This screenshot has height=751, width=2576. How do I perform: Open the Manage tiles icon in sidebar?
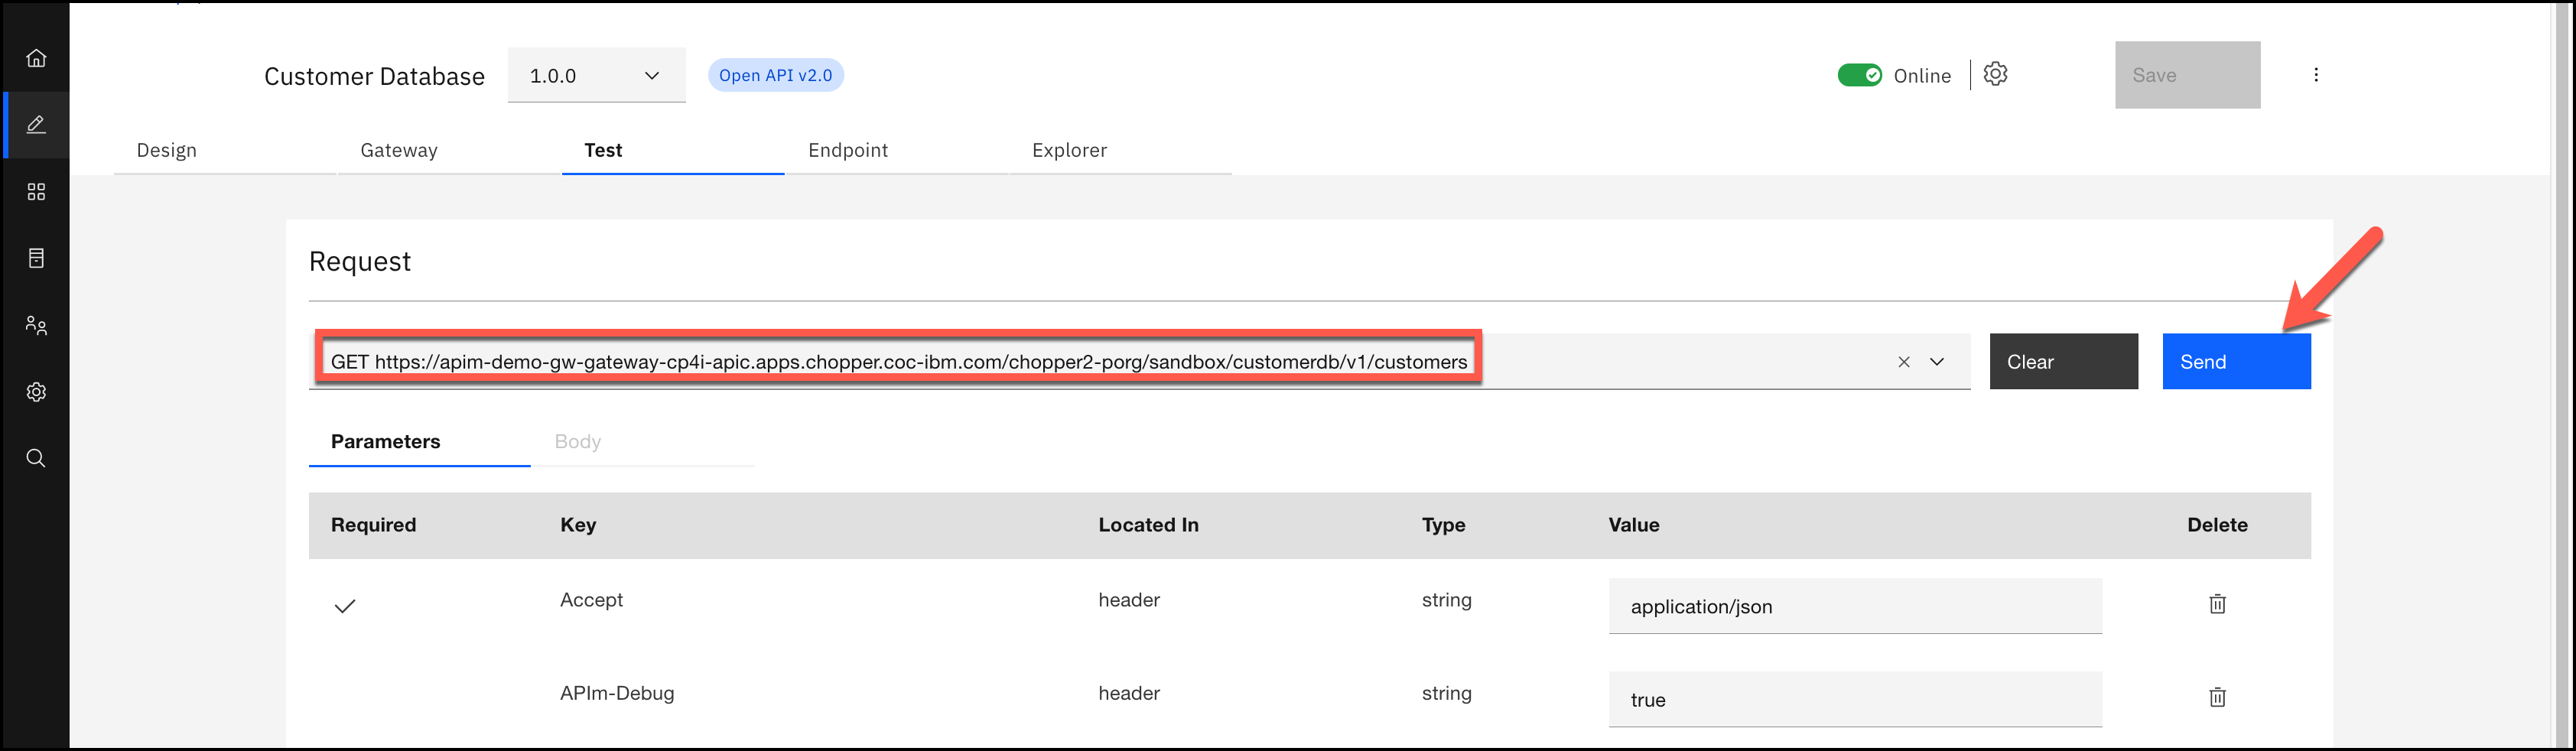pyautogui.click(x=36, y=191)
